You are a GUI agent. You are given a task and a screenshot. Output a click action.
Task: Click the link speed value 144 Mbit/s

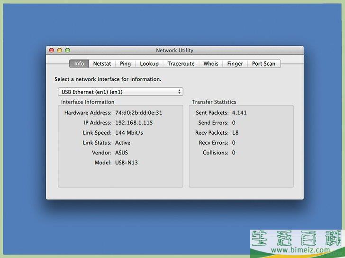click(x=129, y=133)
